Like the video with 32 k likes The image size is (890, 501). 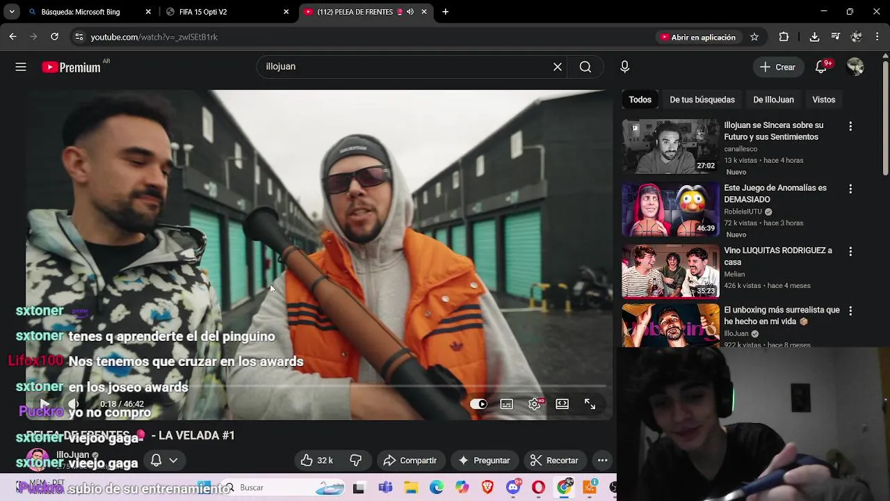(x=317, y=460)
